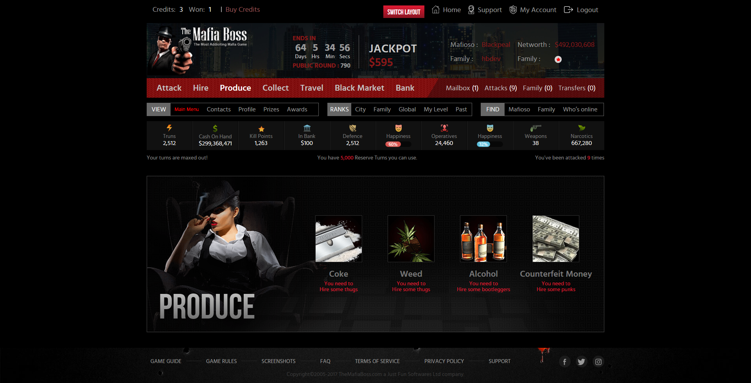Click the Switch Layout button

click(x=404, y=12)
